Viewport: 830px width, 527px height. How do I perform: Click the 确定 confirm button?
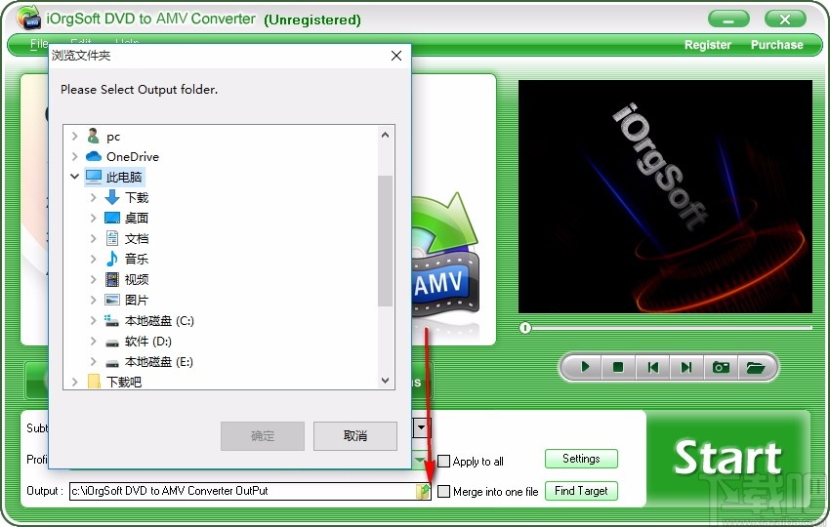[263, 436]
